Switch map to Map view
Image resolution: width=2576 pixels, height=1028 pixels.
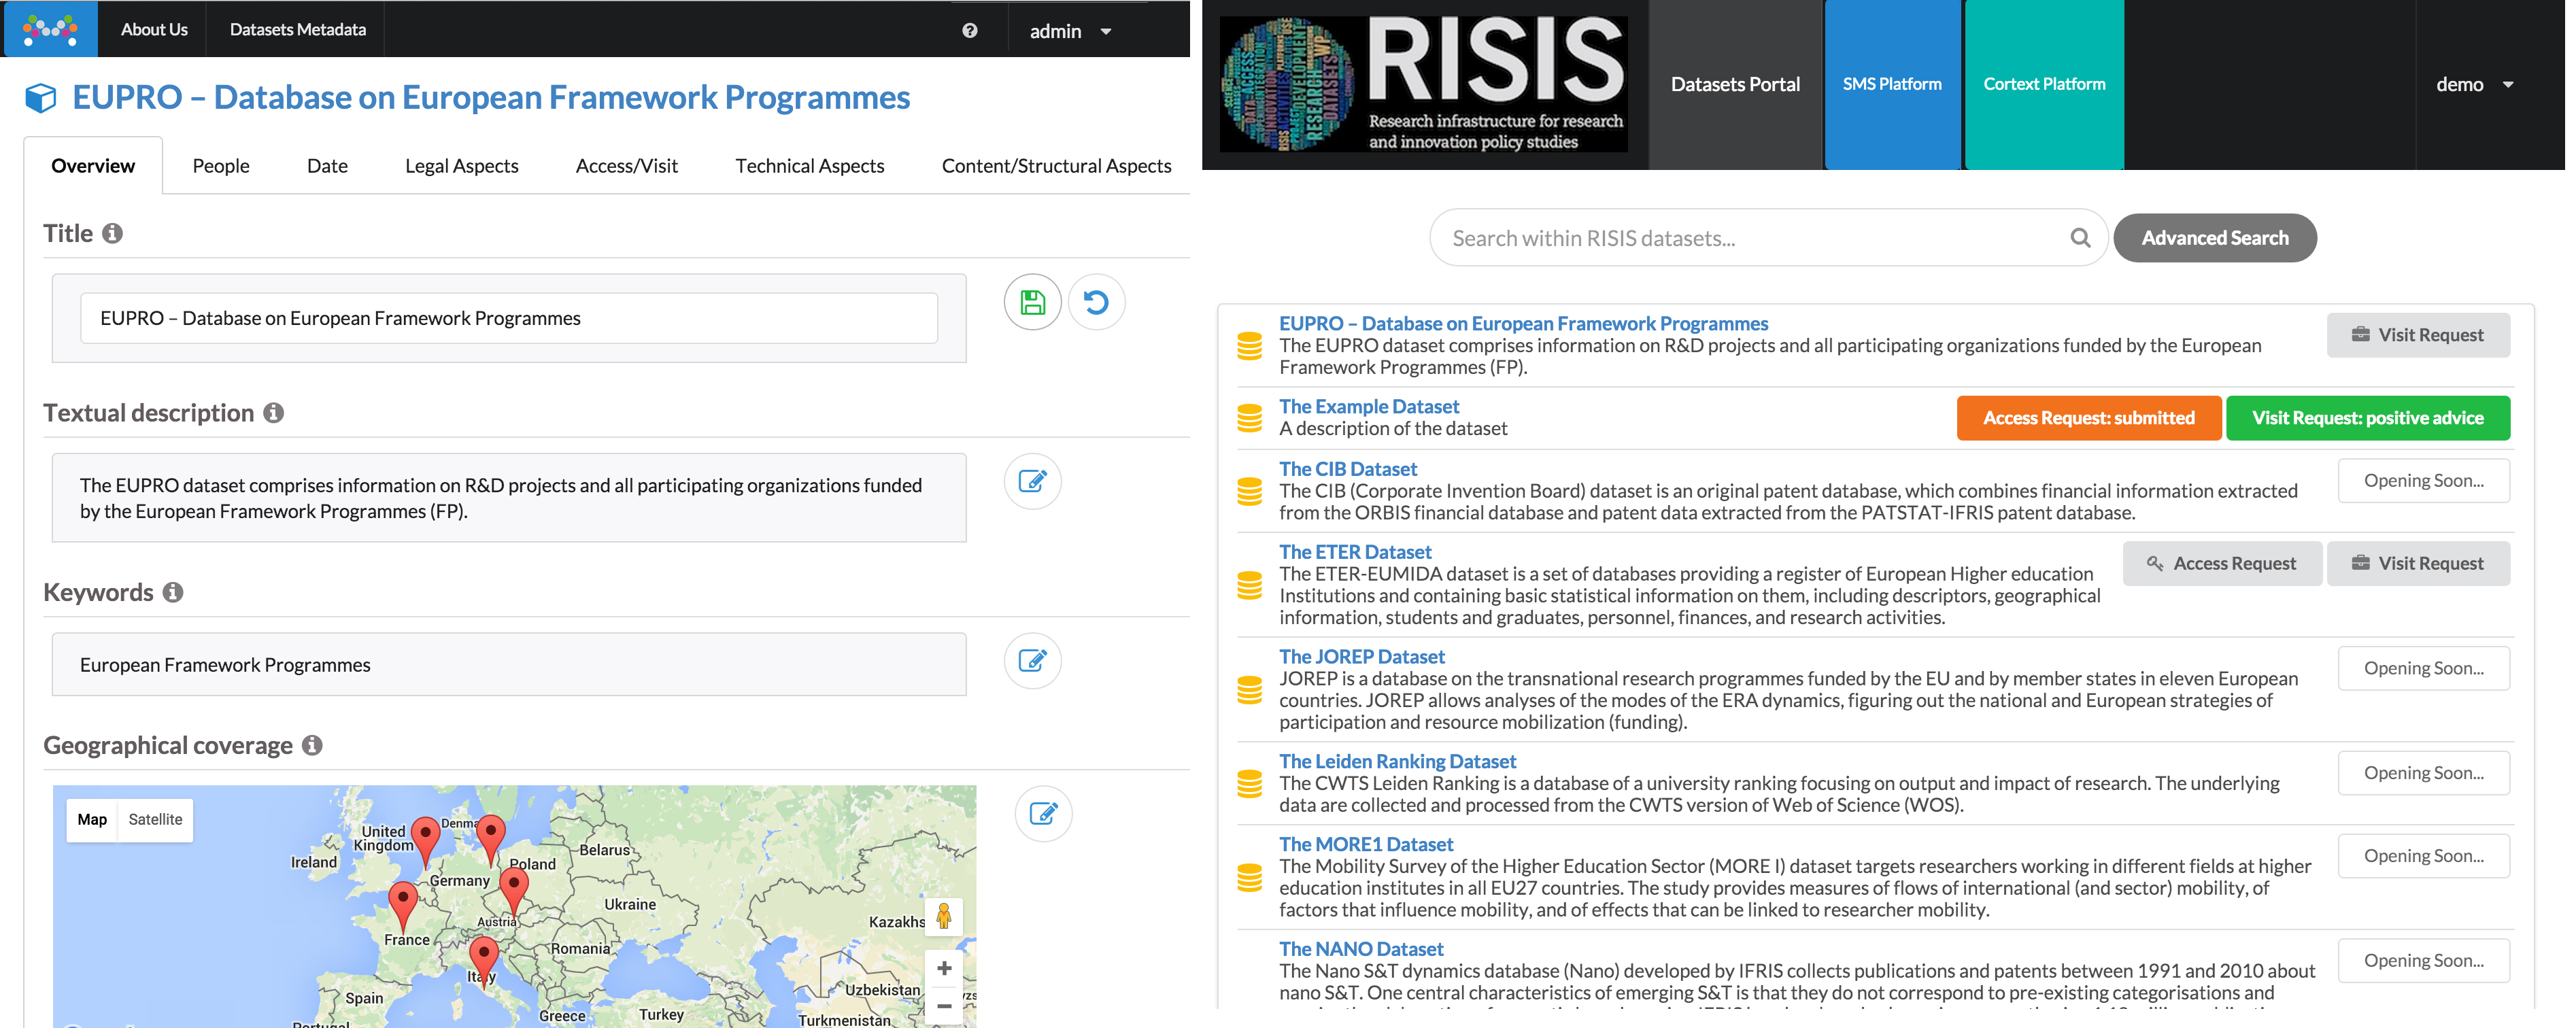coord(92,820)
